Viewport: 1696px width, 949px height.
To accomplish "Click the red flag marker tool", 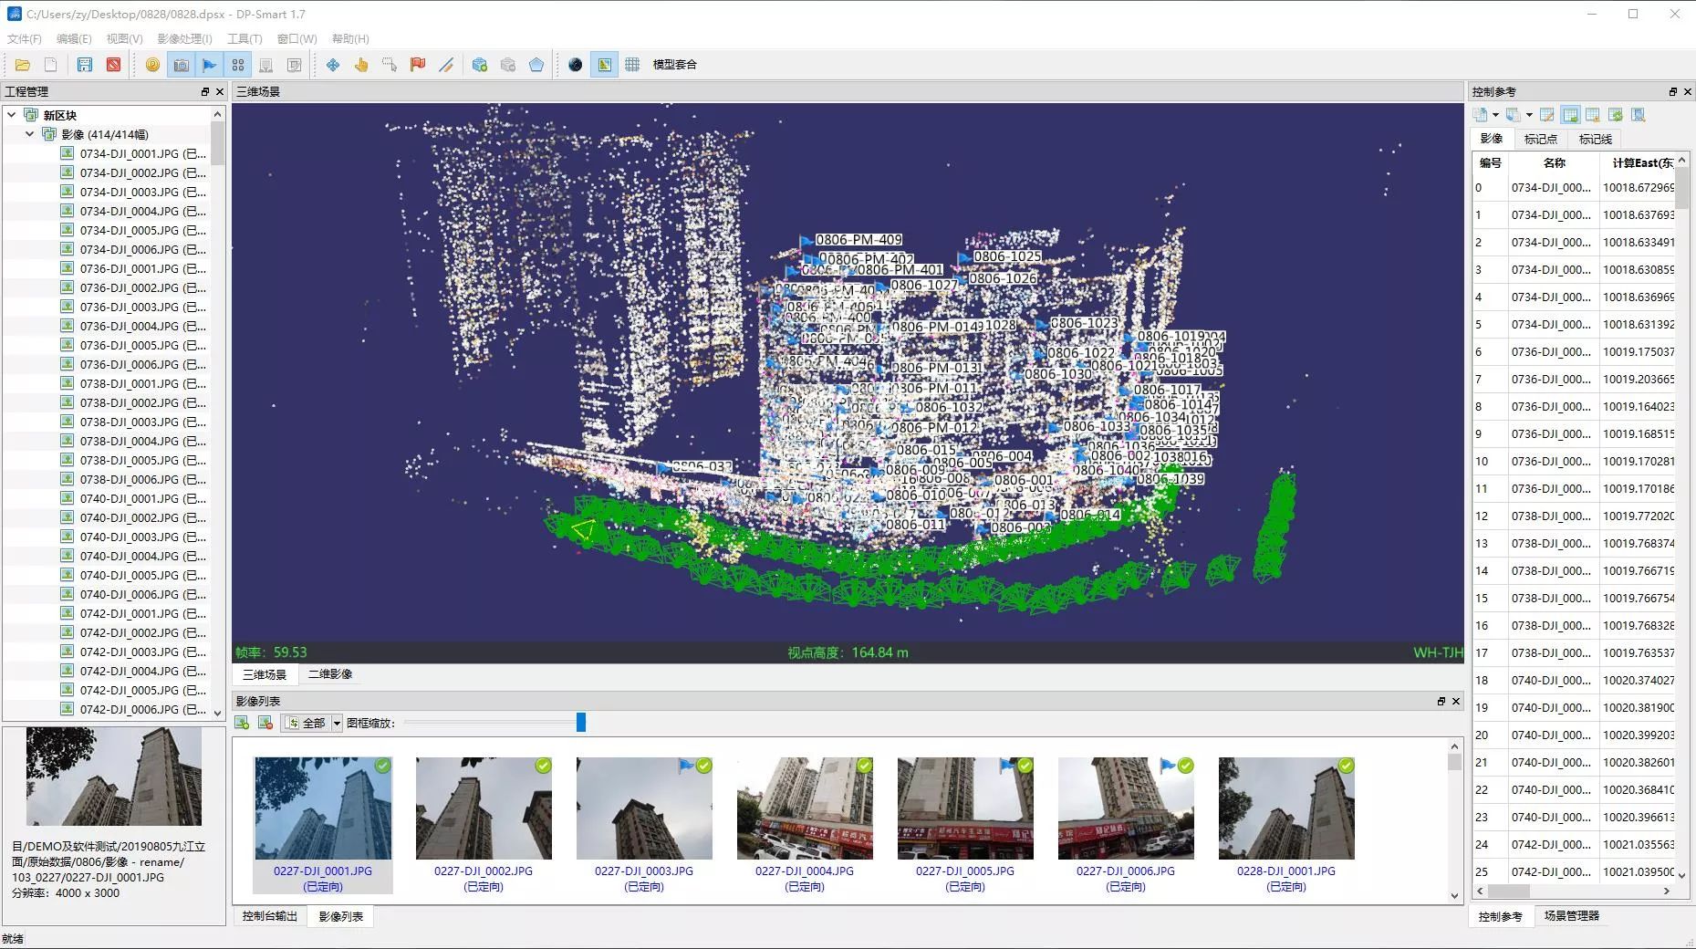I will 418,65.
